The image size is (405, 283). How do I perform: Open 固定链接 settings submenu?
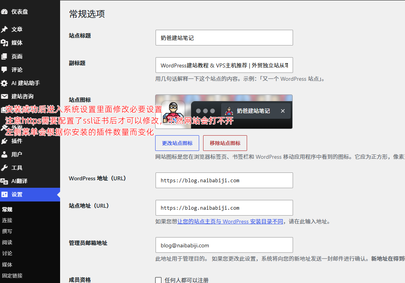pos(13,276)
